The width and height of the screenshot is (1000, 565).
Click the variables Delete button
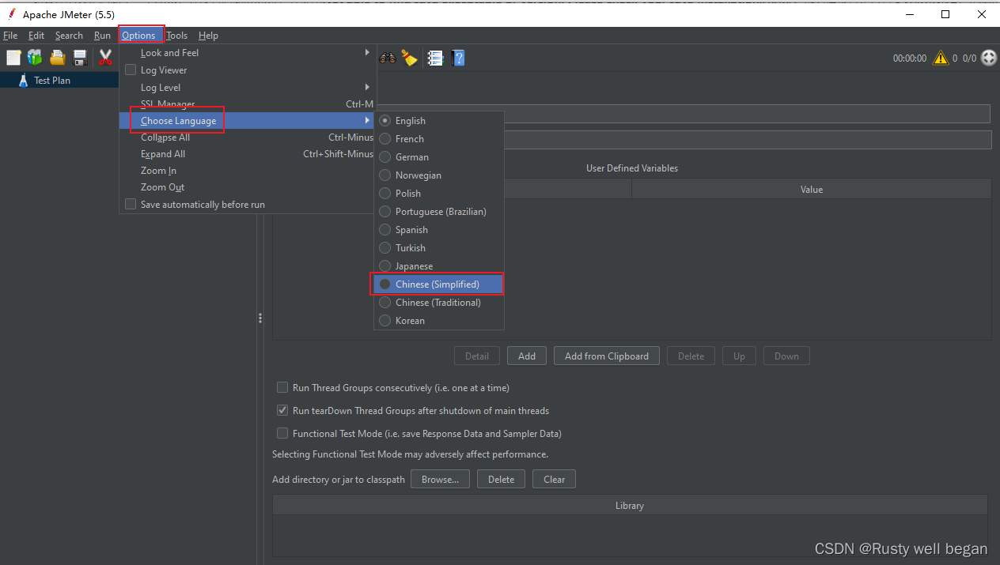(x=691, y=356)
